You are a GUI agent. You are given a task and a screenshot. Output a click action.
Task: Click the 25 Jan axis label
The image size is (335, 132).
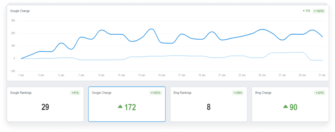click(262, 75)
